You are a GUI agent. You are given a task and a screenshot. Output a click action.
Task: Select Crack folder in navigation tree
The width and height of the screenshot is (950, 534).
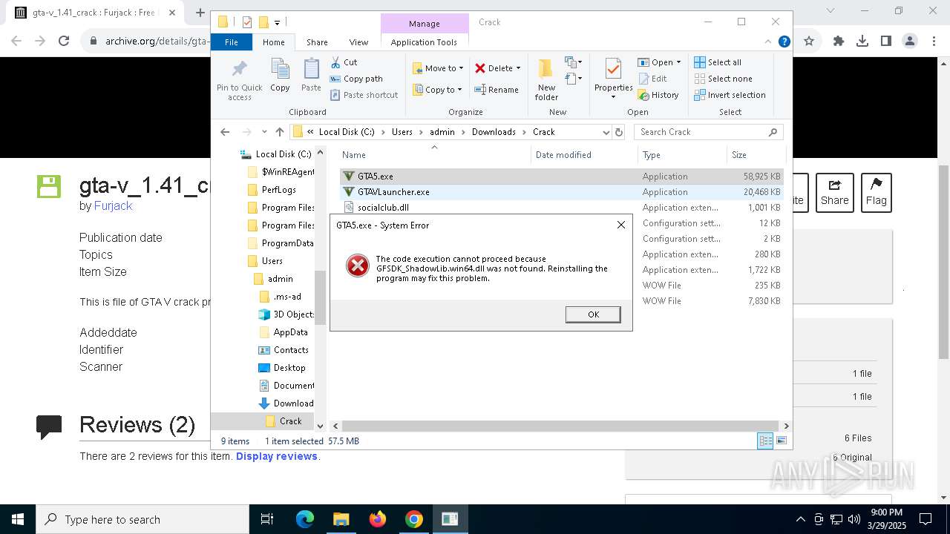click(290, 421)
